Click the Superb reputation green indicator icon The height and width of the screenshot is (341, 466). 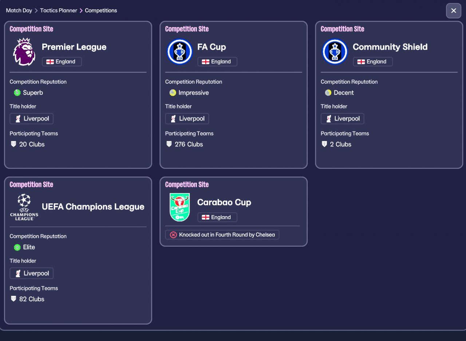(17, 93)
